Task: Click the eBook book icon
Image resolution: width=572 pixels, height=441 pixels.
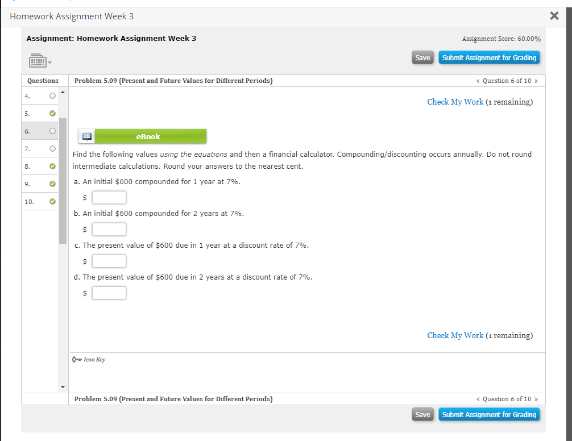Action: click(x=86, y=136)
